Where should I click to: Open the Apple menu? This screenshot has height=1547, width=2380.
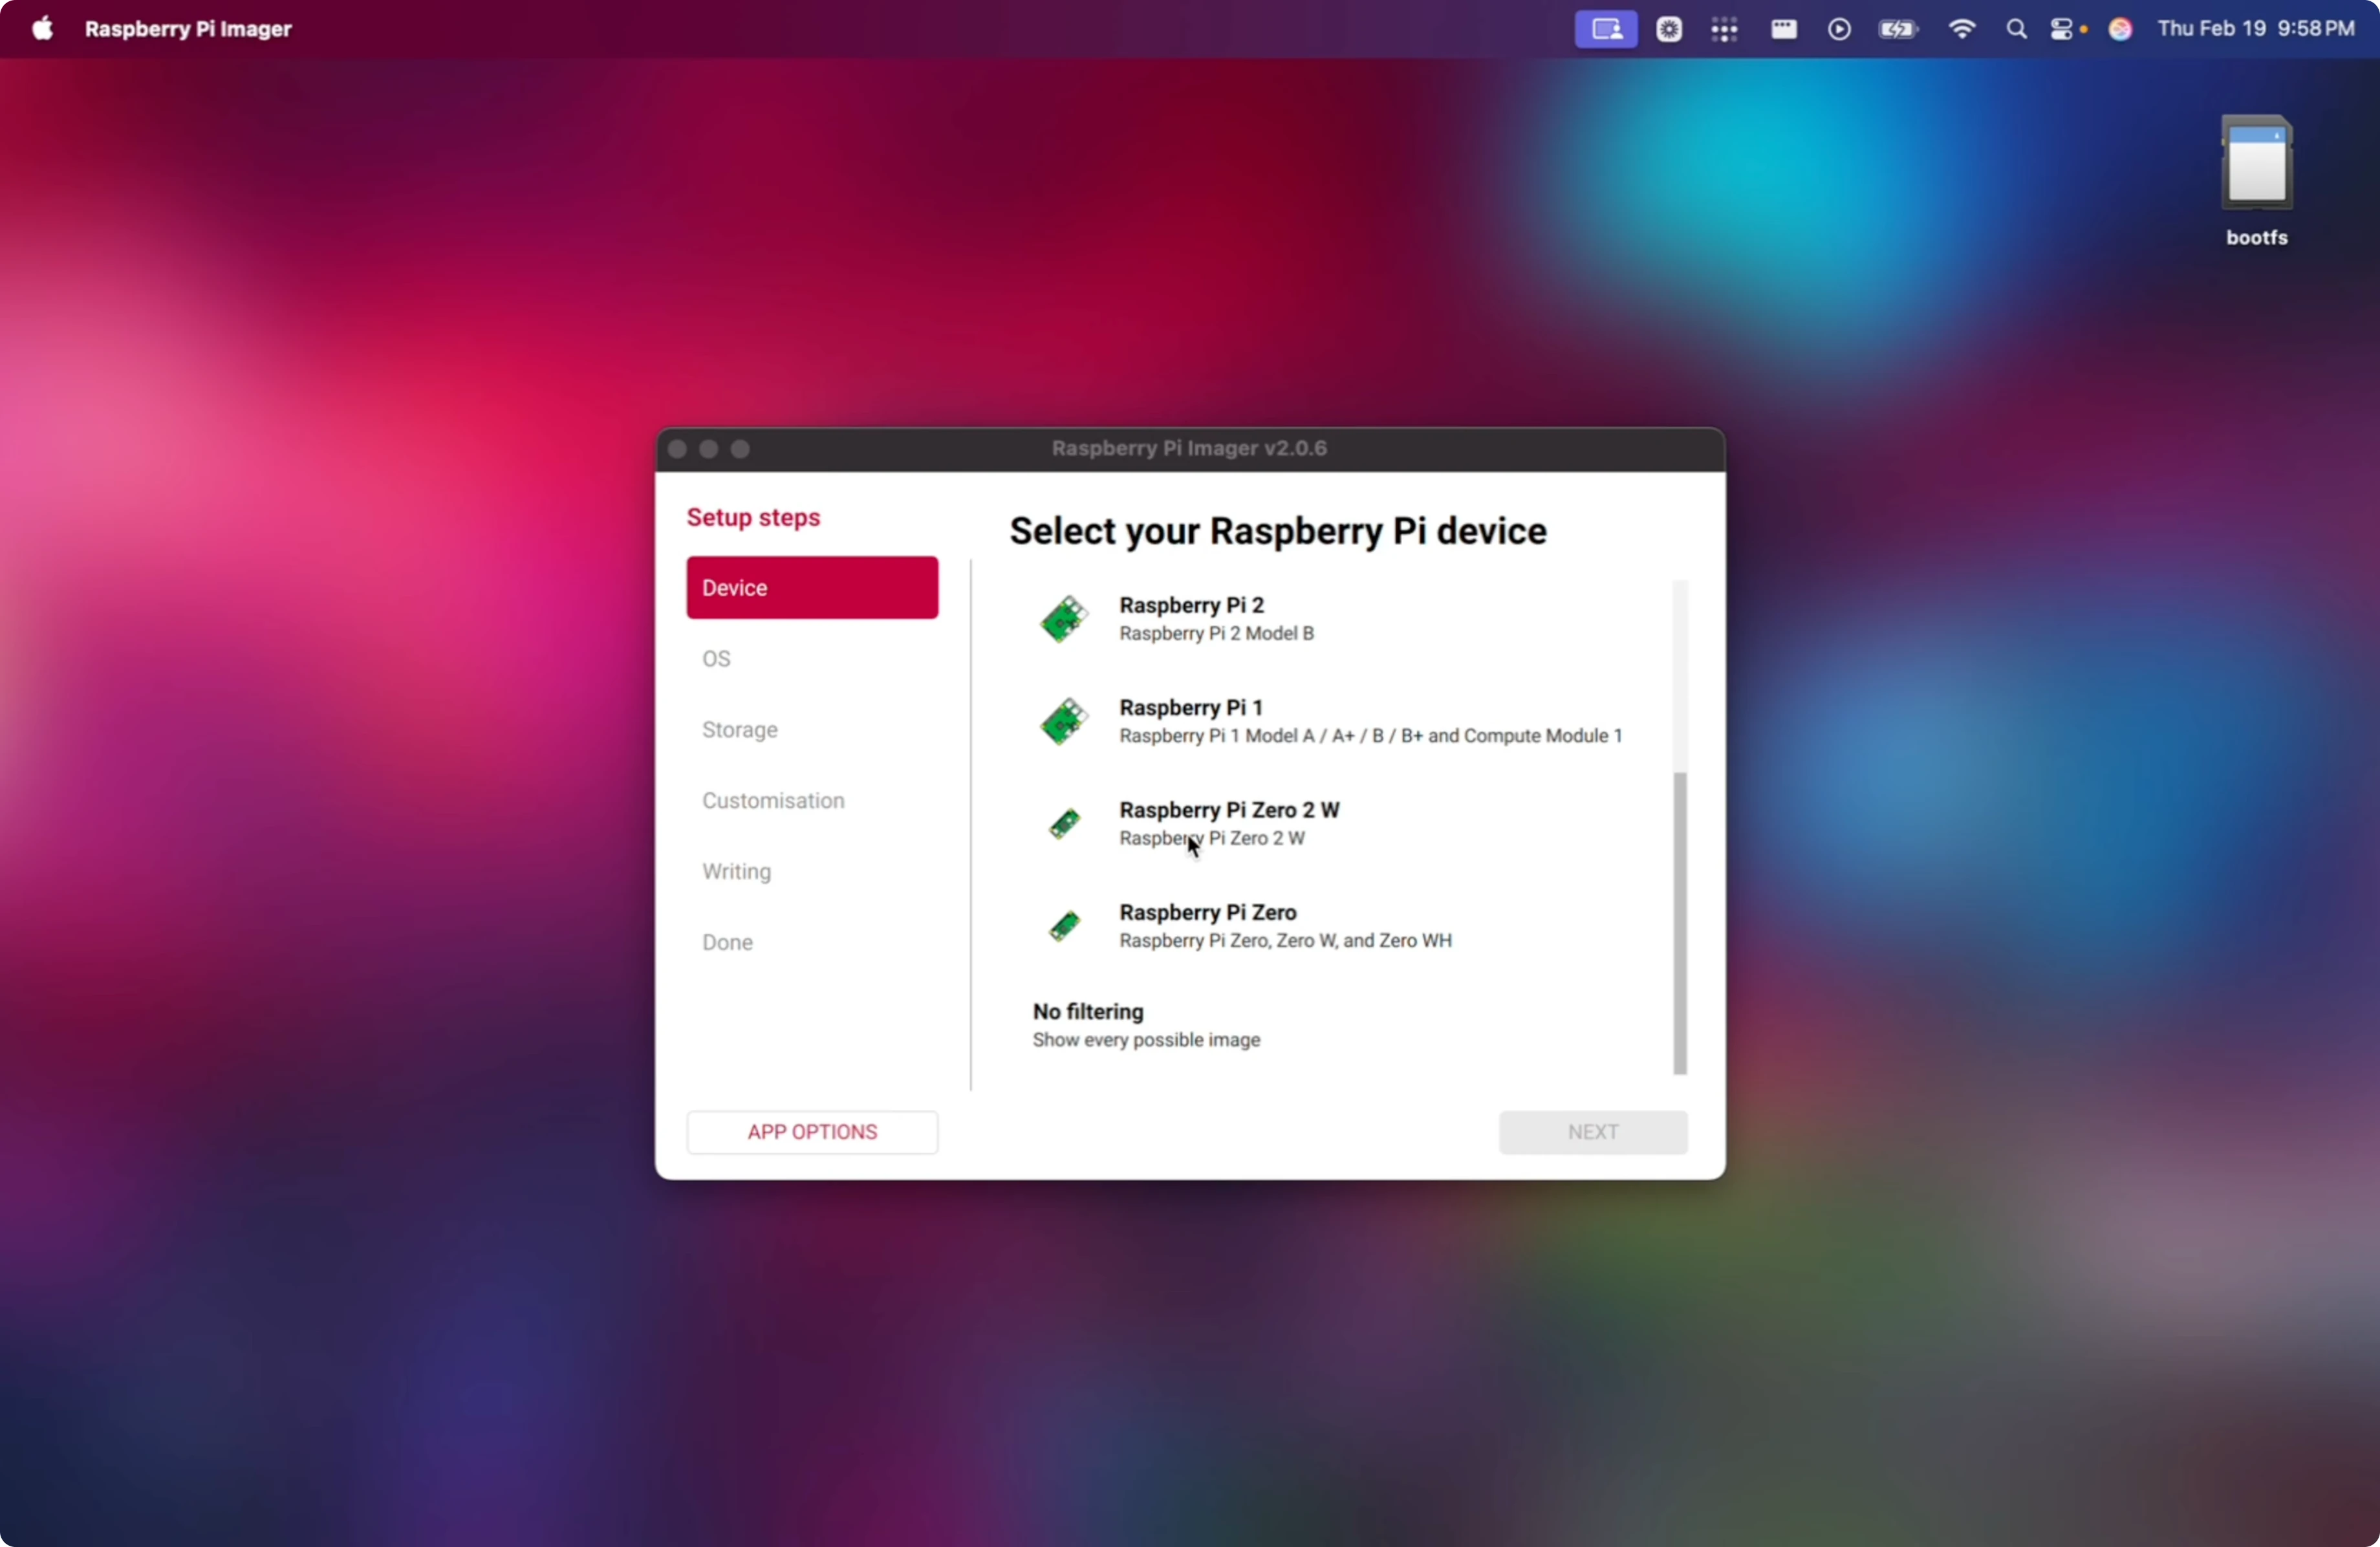(42, 29)
